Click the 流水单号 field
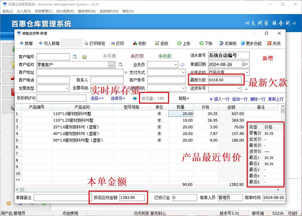The width and height of the screenshot is (302, 216). click(229, 55)
